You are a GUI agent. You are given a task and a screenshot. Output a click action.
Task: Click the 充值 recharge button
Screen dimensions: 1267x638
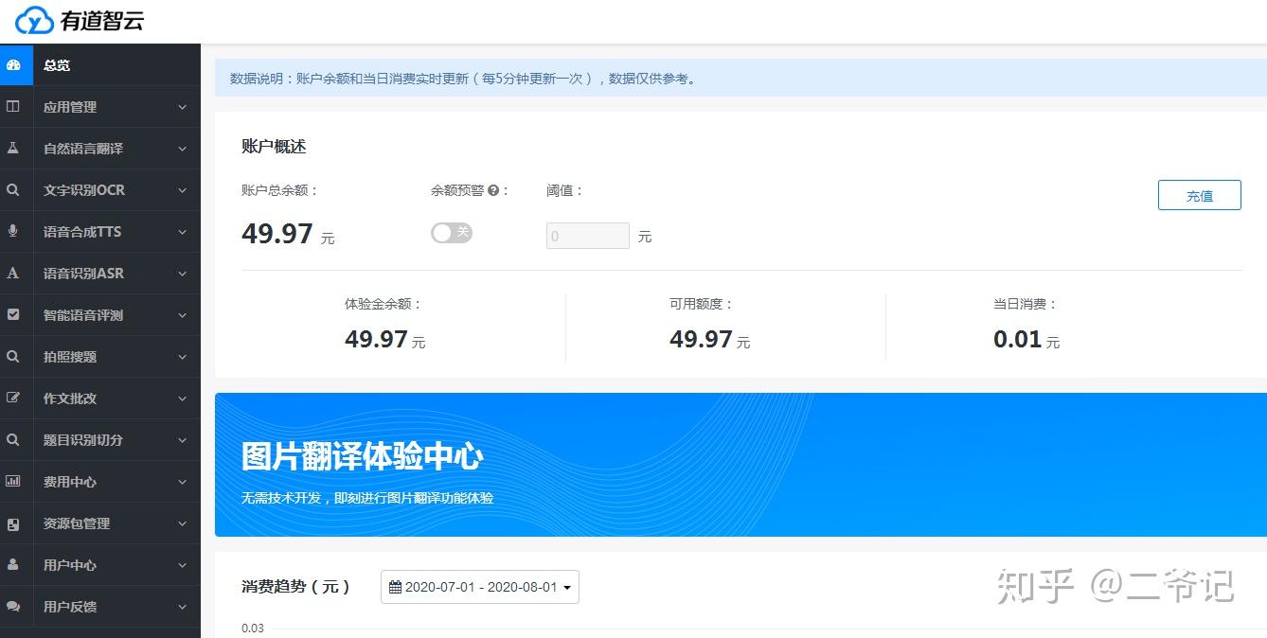coord(1199,195)
